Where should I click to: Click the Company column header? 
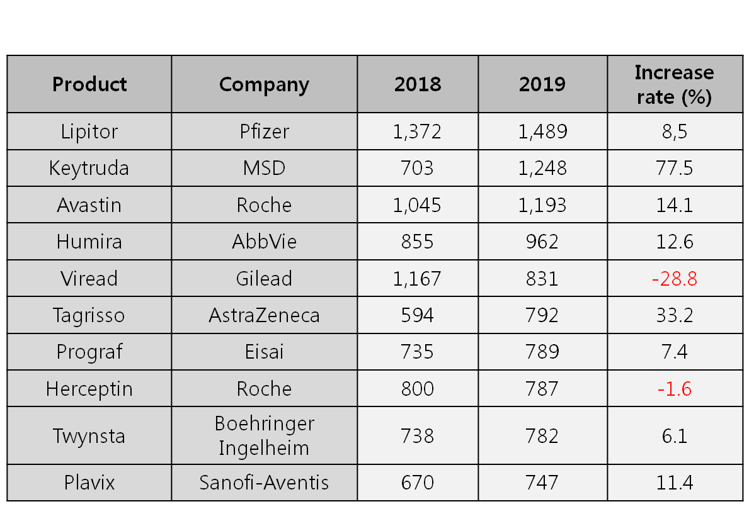coord(264,84)
